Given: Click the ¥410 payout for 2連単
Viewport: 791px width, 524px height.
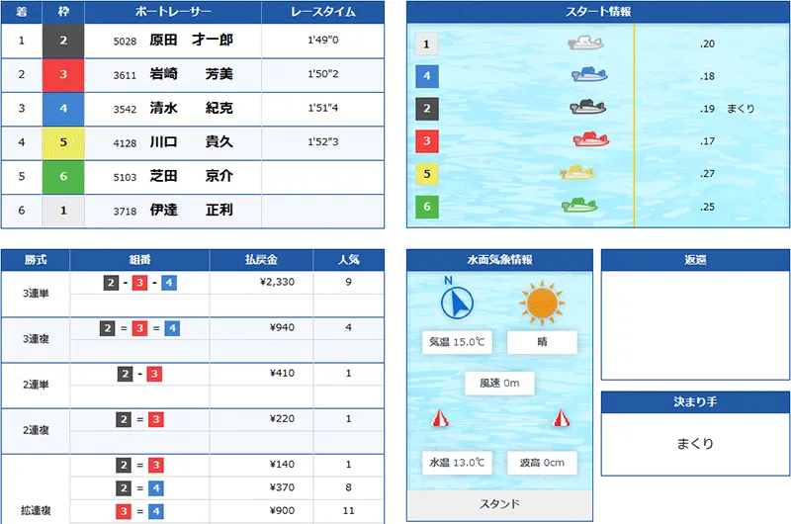Looking at the screenshot, I should point(282,373).
